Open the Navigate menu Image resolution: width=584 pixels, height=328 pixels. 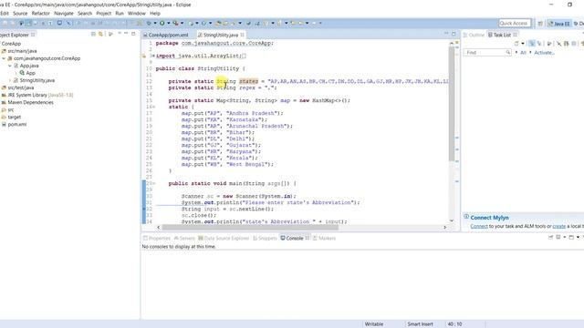[x=64, y=13]
